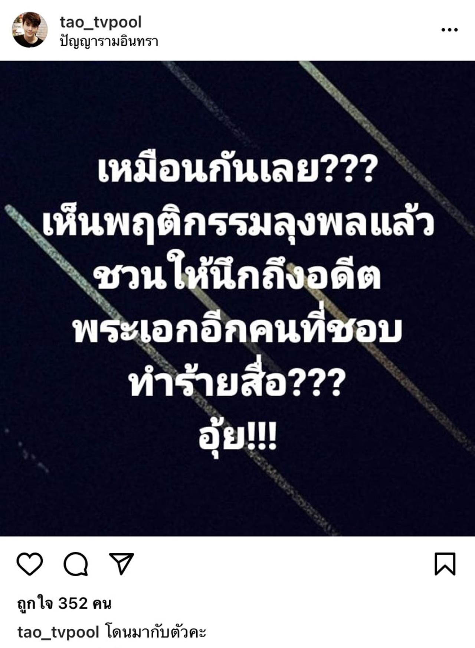Viewport: 475px width, 648px height.
Task: Open tao_tvpool username in the caption
Action: click(x=58, y=633)
